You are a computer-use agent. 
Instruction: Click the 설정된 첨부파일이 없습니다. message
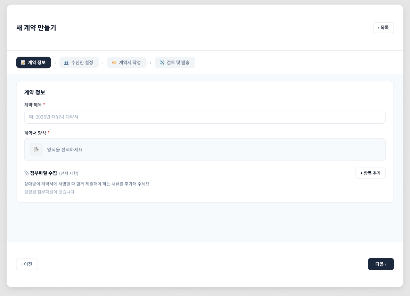coord(50,192)
